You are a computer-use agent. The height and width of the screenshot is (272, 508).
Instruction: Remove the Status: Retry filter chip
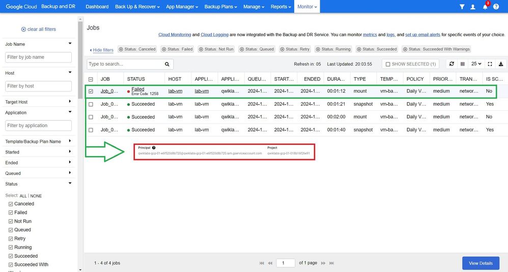pos(282,49)
